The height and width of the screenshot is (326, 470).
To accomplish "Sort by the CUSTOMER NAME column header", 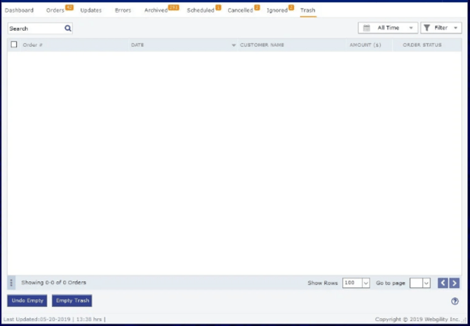I will [262, 45].
